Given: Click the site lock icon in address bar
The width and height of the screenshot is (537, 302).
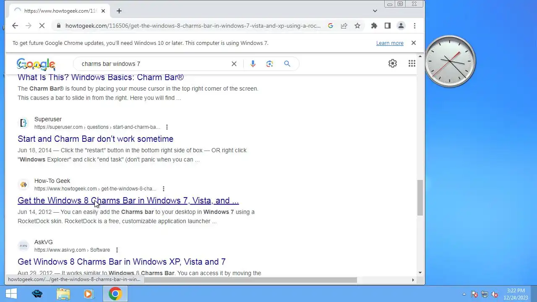Looking at the screenshot, I should coord(58,26).
